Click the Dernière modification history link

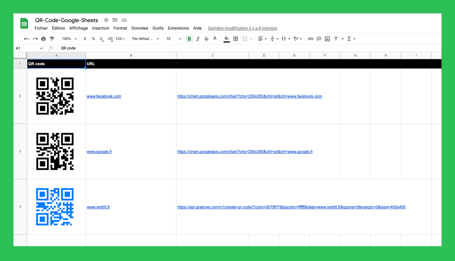tap(242, 28)
